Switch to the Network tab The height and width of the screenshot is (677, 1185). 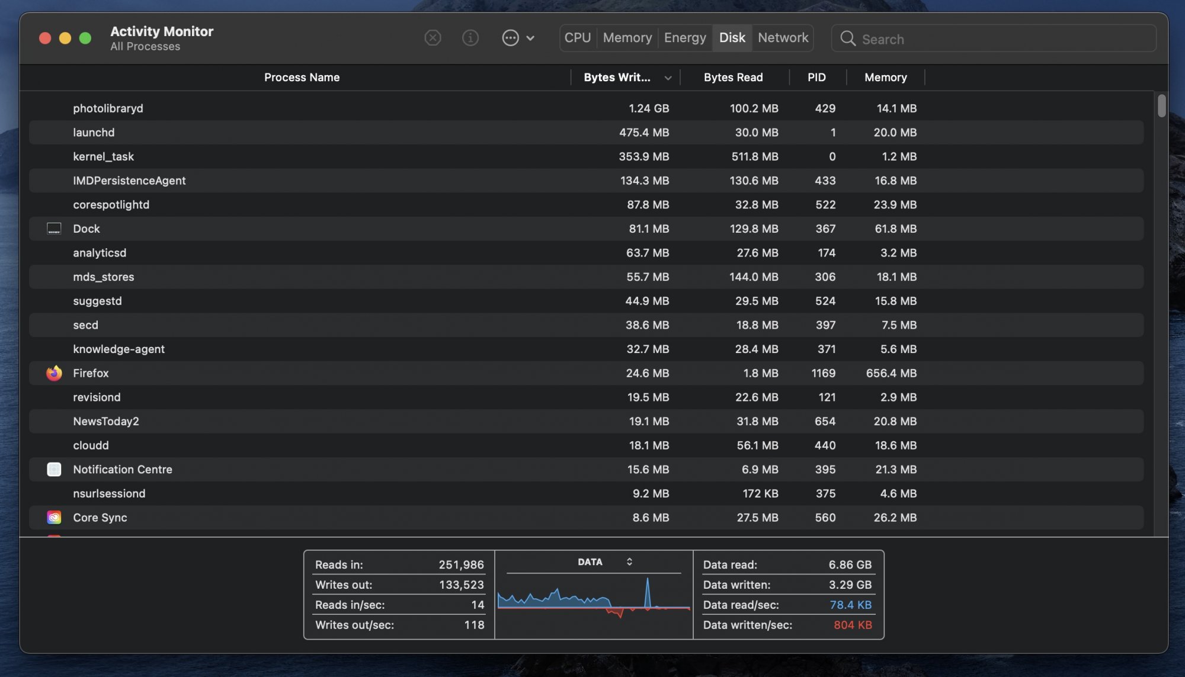tap(783, 38)
